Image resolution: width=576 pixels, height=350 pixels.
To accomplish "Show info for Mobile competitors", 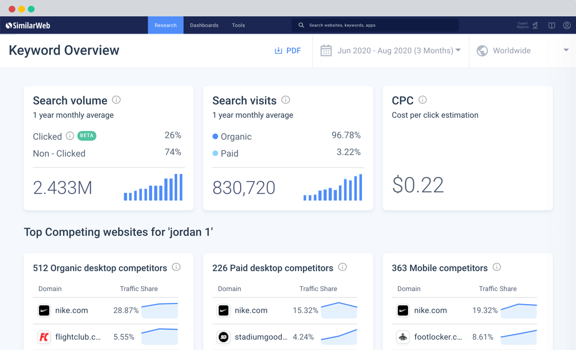I will (x=497, y=267).
